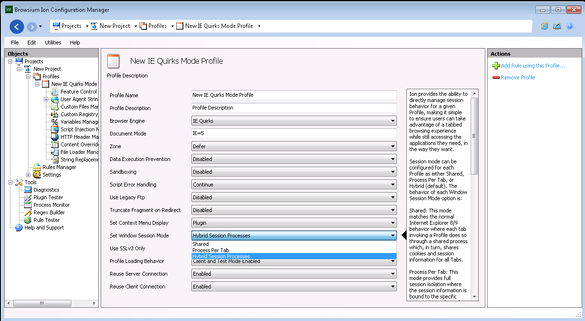
Task: Expand the User Agent String tree node
Action: pos(46,99)
